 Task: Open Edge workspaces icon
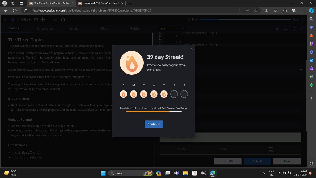pyautogui.click(x=13, y=3)
